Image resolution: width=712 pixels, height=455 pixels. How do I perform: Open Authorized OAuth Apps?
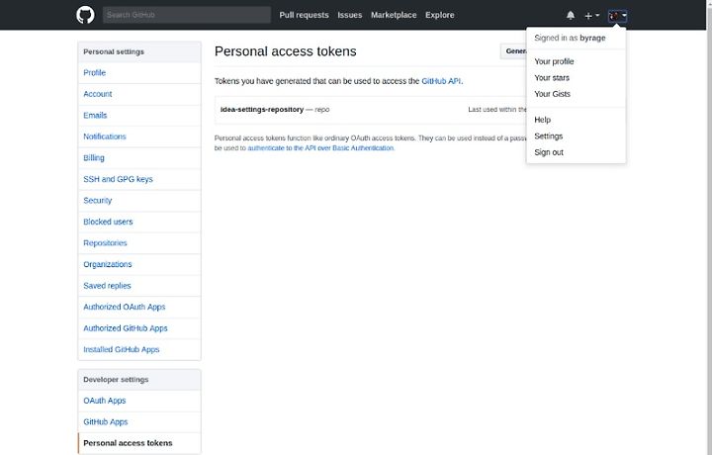pos(139,307)
